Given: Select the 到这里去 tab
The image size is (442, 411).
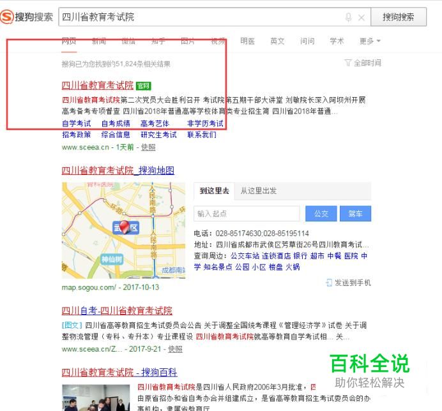Looking at the screenshot, I should tap(214, 191).
